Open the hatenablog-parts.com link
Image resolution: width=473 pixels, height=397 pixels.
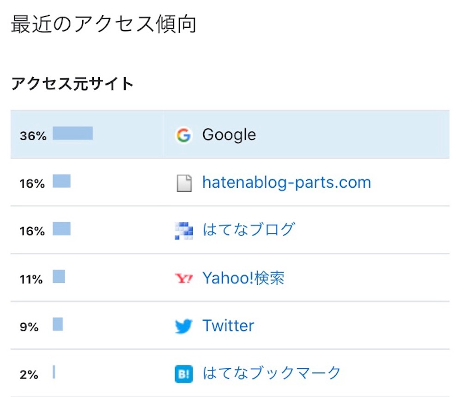[x=286, y=183]
